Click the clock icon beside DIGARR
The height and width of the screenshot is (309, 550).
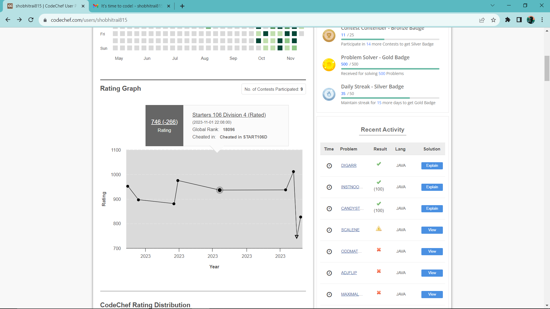(x=329, y=166)
